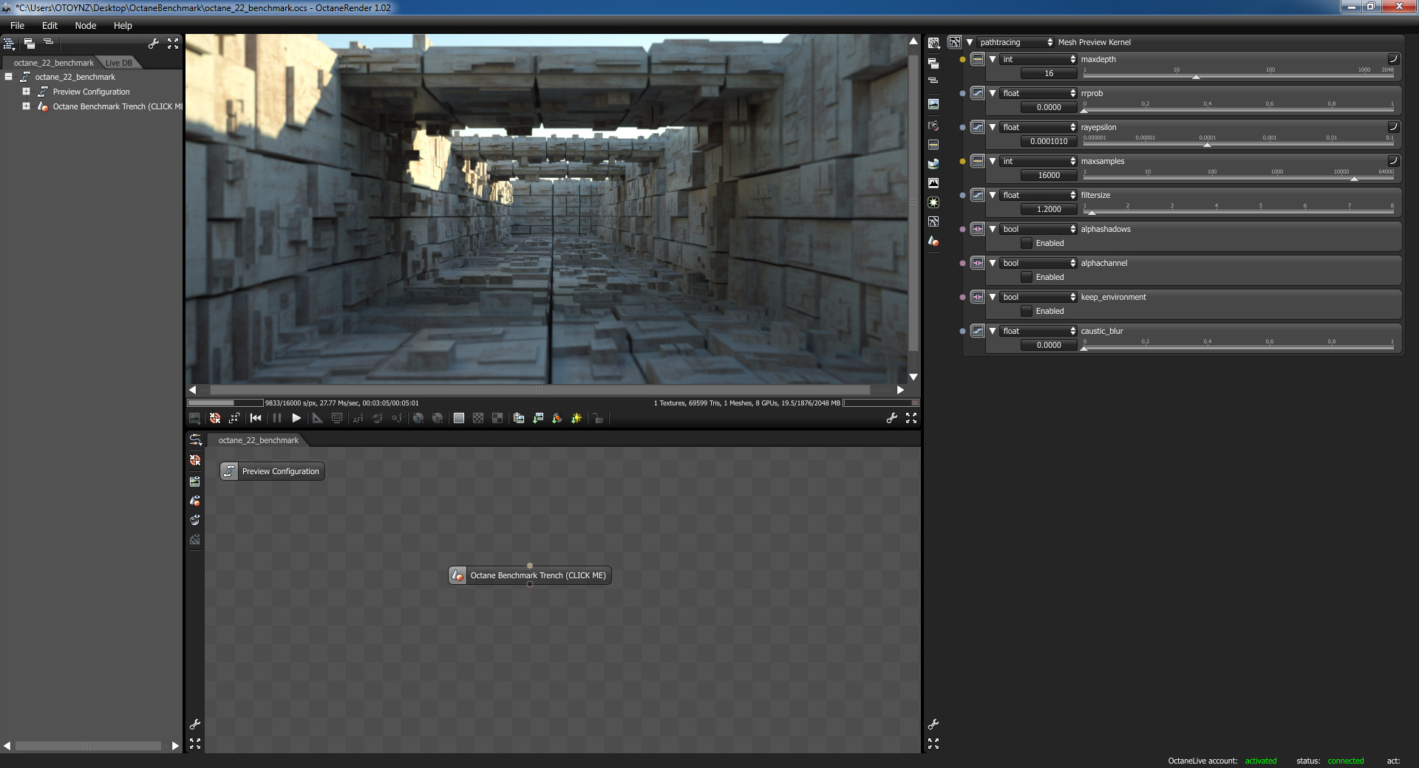The width and height of the screenshot is (1419, 768).
Task: Select the Octane Benchmark Trench node in graph
Action: tap(530, 575)
